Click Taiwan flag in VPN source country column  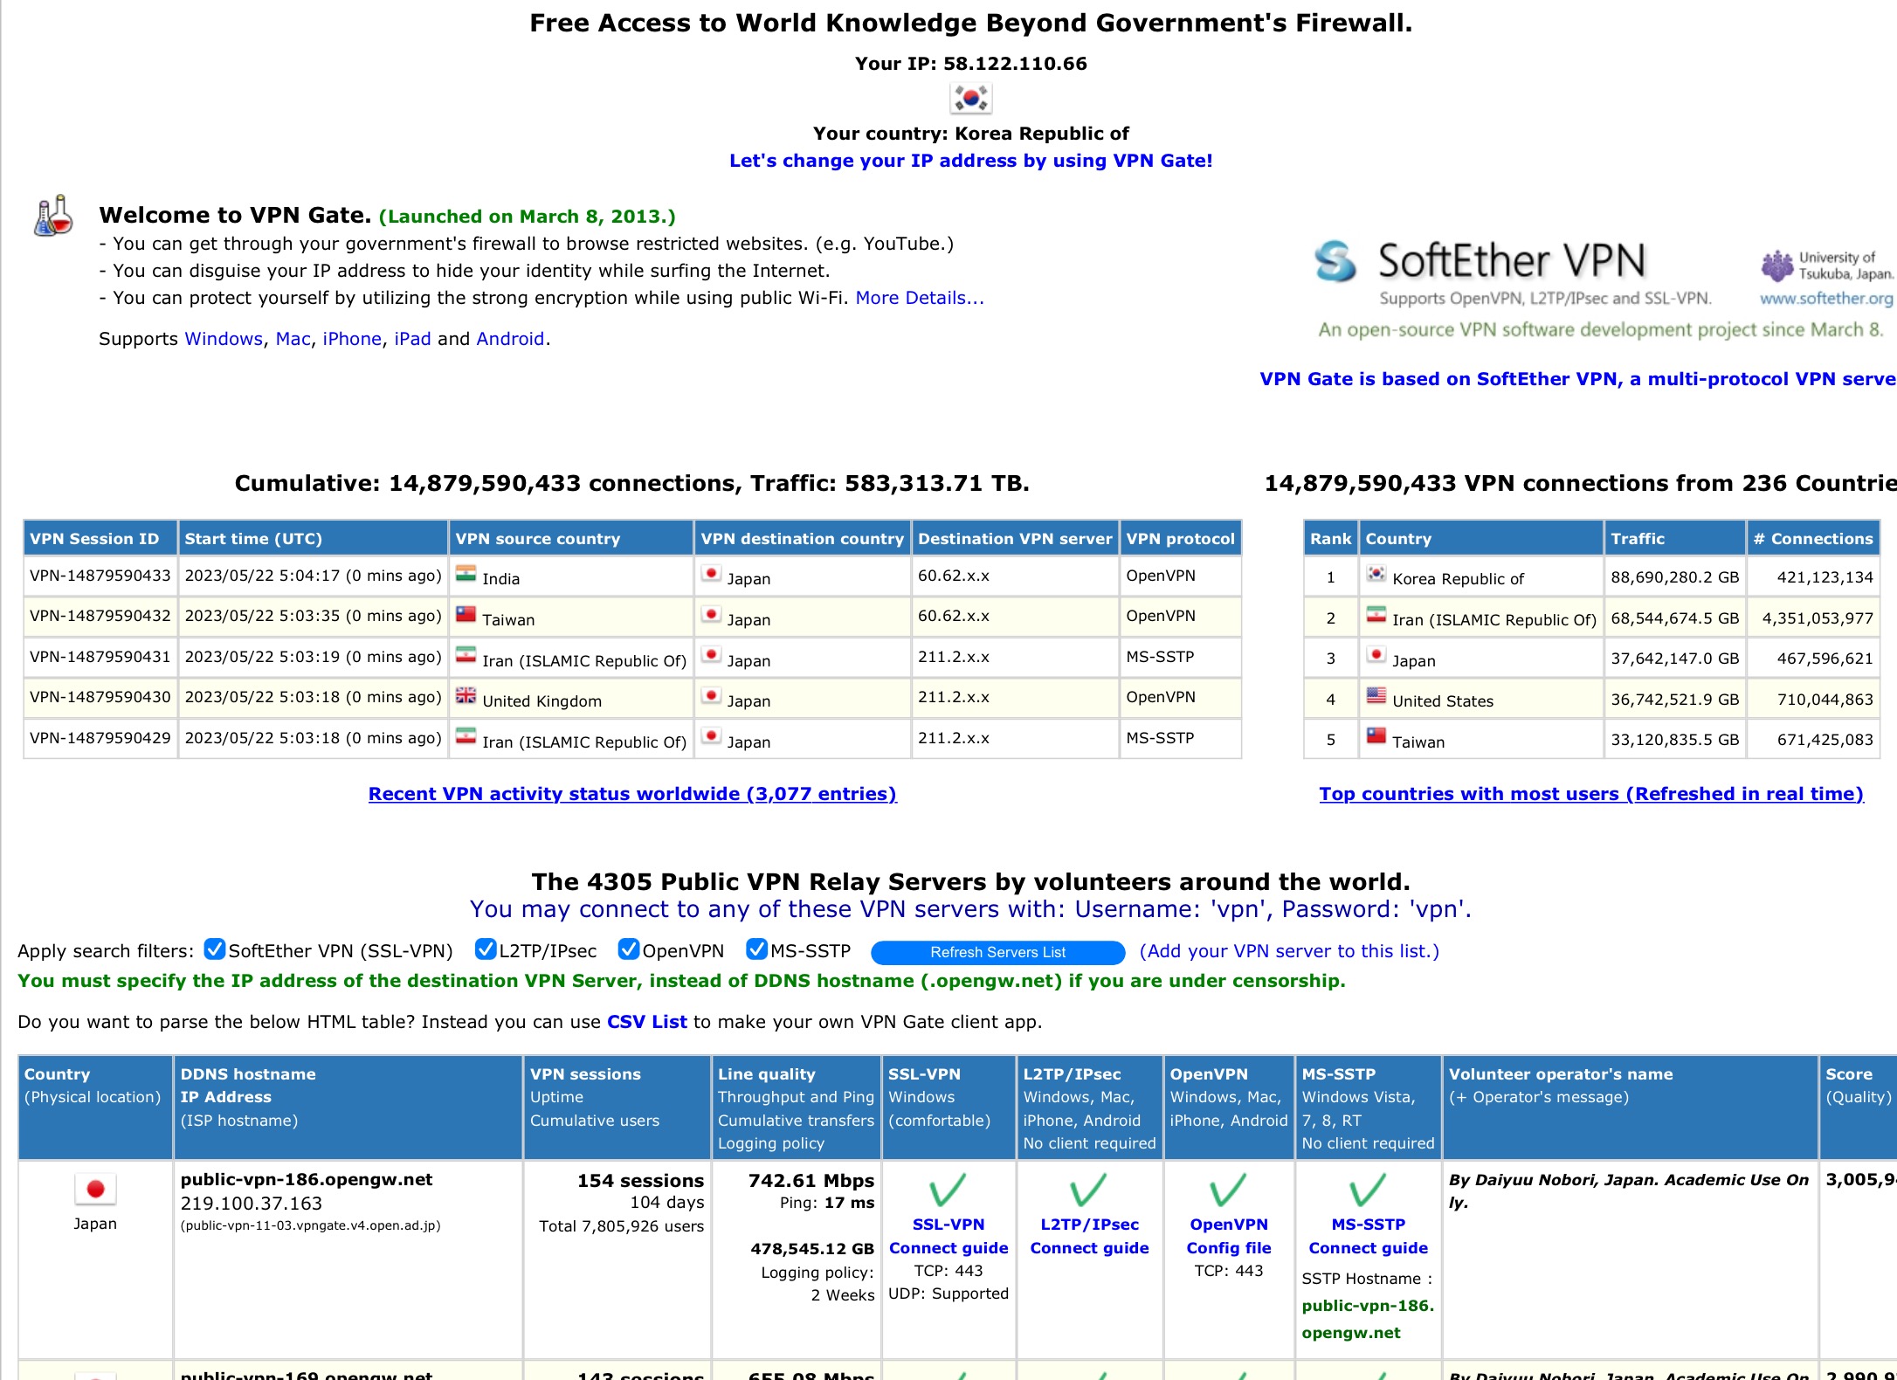tap(466, 614)
